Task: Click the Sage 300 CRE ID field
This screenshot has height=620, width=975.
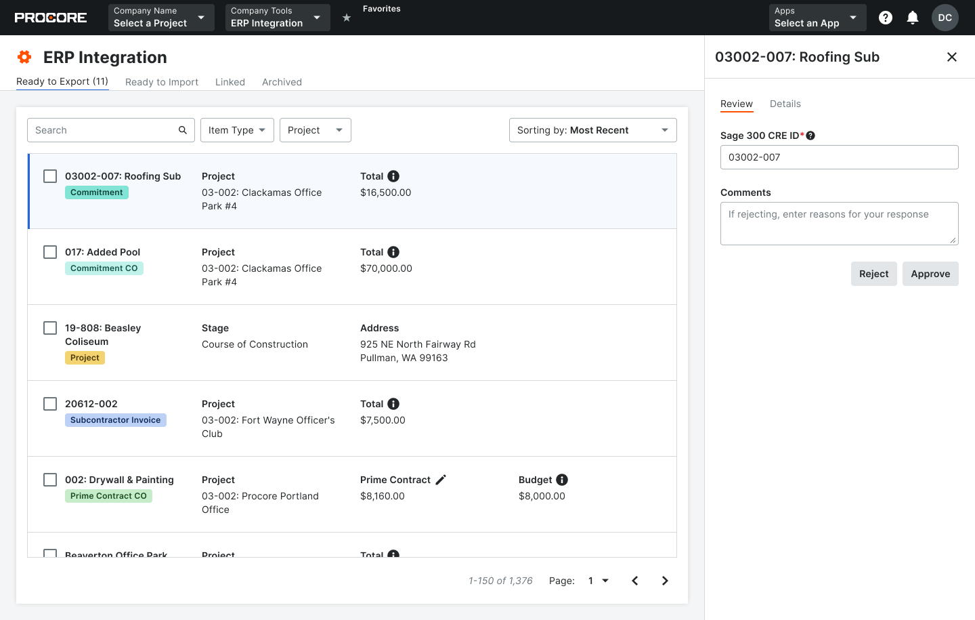Action: [x=840, y=157]
